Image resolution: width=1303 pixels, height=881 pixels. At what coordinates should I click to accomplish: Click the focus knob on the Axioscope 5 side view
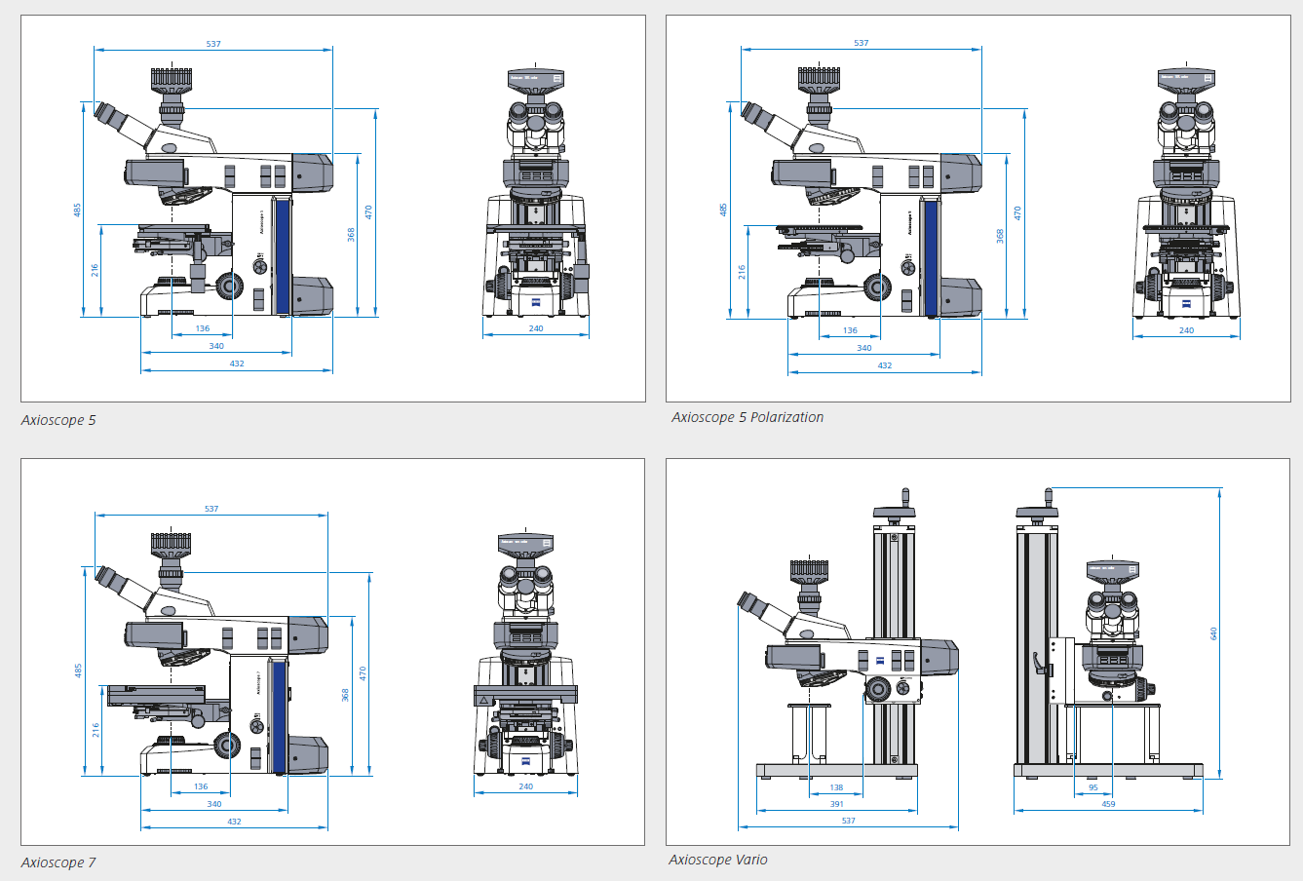click(230, 286)
